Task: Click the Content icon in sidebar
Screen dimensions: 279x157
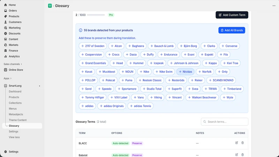Action: pos(6,39)
